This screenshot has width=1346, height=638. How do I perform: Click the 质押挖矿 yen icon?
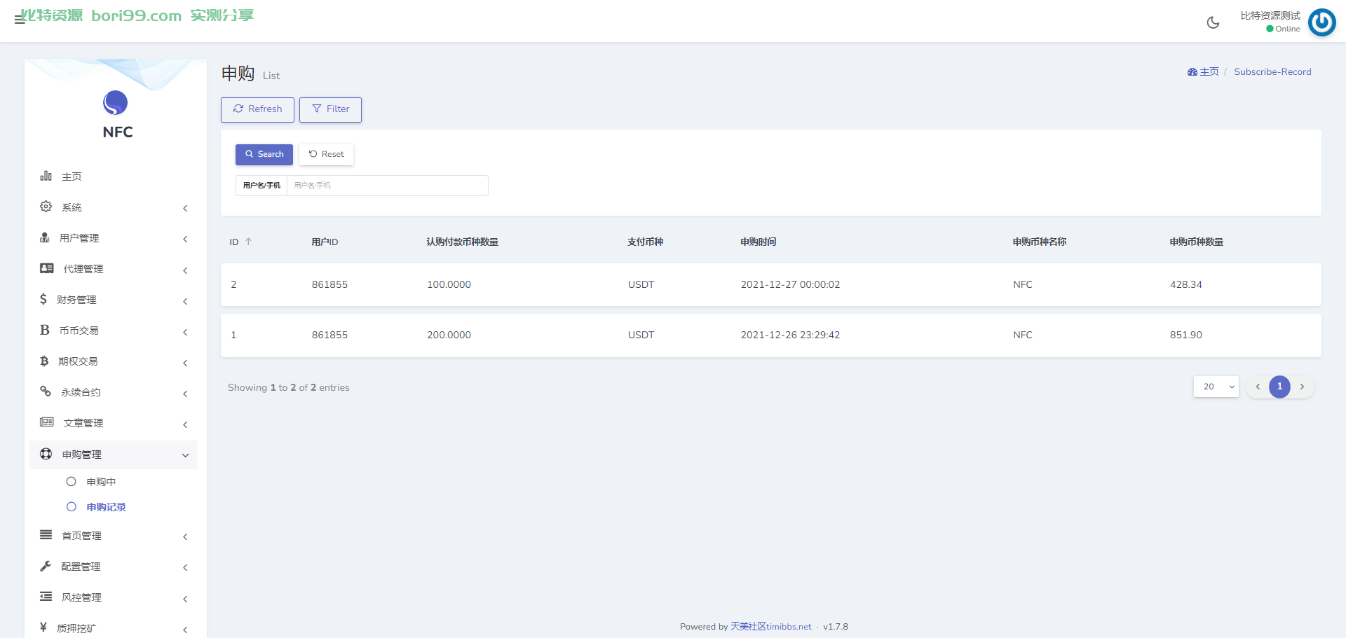[x=43, y=627]
